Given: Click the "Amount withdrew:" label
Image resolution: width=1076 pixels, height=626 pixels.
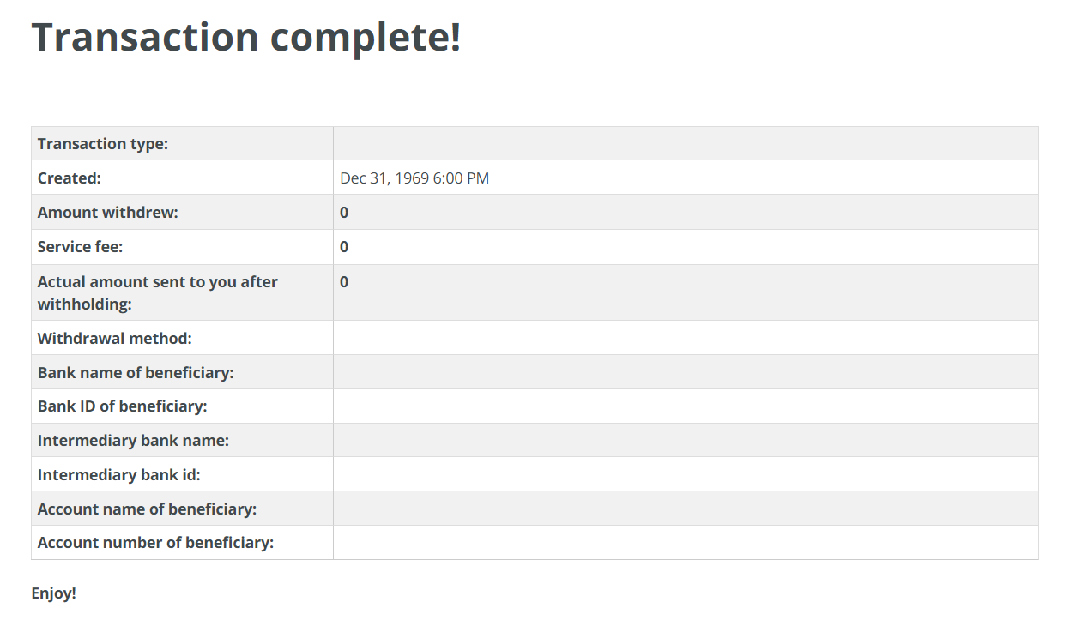Looking at the screenshot, I should tap(108, 213).
